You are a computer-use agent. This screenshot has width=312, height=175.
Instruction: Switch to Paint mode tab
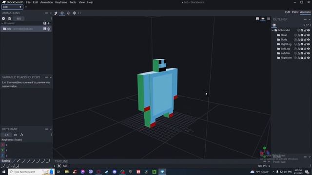pyautogui.click(x=295, y=12)
